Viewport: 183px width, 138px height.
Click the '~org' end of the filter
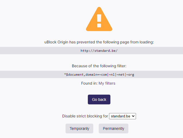coord(130,75)
